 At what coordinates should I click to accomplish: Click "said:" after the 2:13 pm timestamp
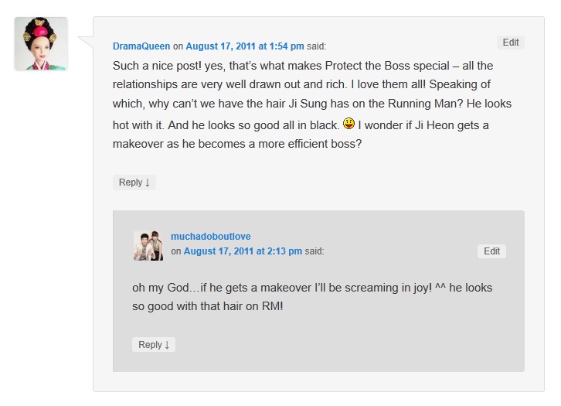[314, 251]
